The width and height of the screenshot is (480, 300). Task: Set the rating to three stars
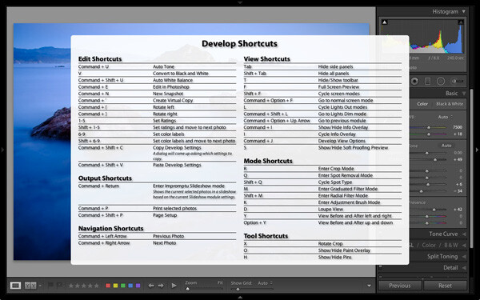[x=83, y=286]
